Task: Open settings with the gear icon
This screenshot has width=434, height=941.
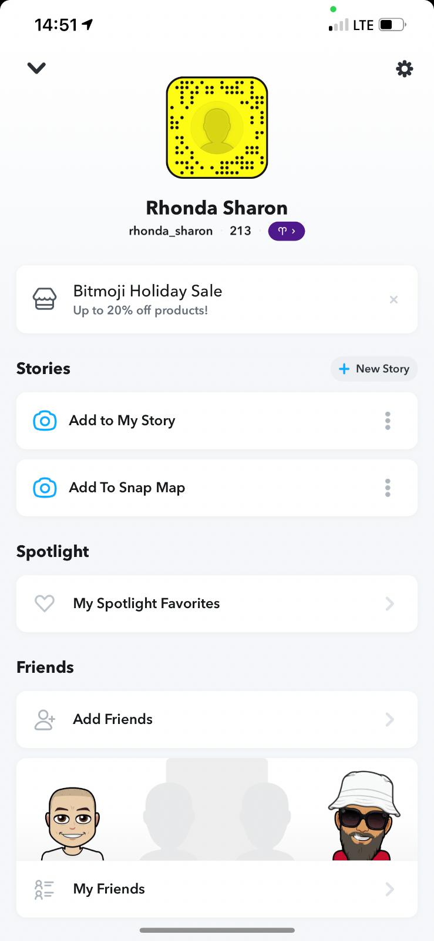Action: click(x=404, y=69)
